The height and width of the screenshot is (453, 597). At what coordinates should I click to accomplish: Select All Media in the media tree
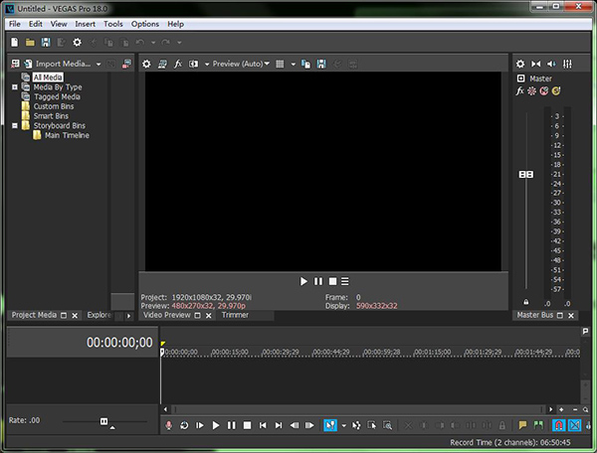[48, 77]
